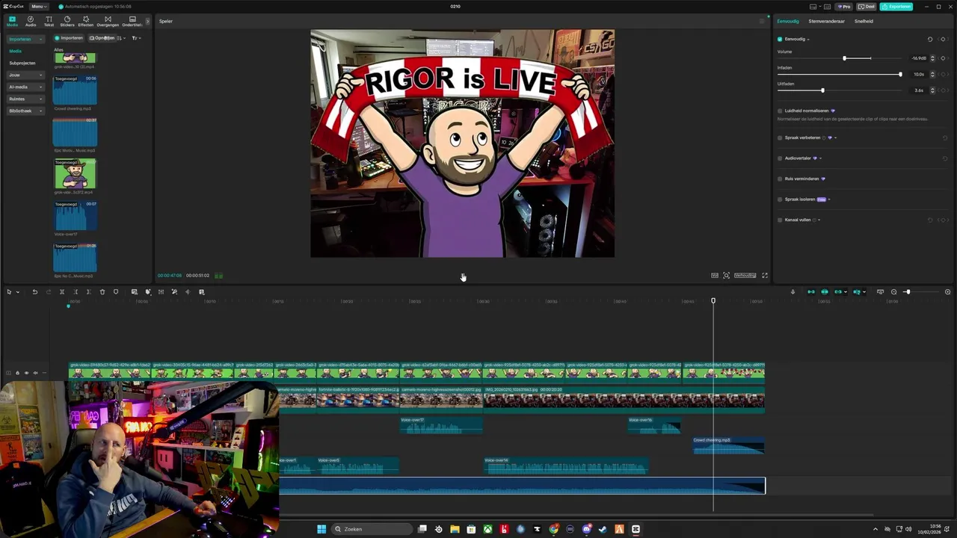The width and height of the screenshot is (957, 538).
Task: Click the player menu hamburger icon
Action: pos(762,21)
